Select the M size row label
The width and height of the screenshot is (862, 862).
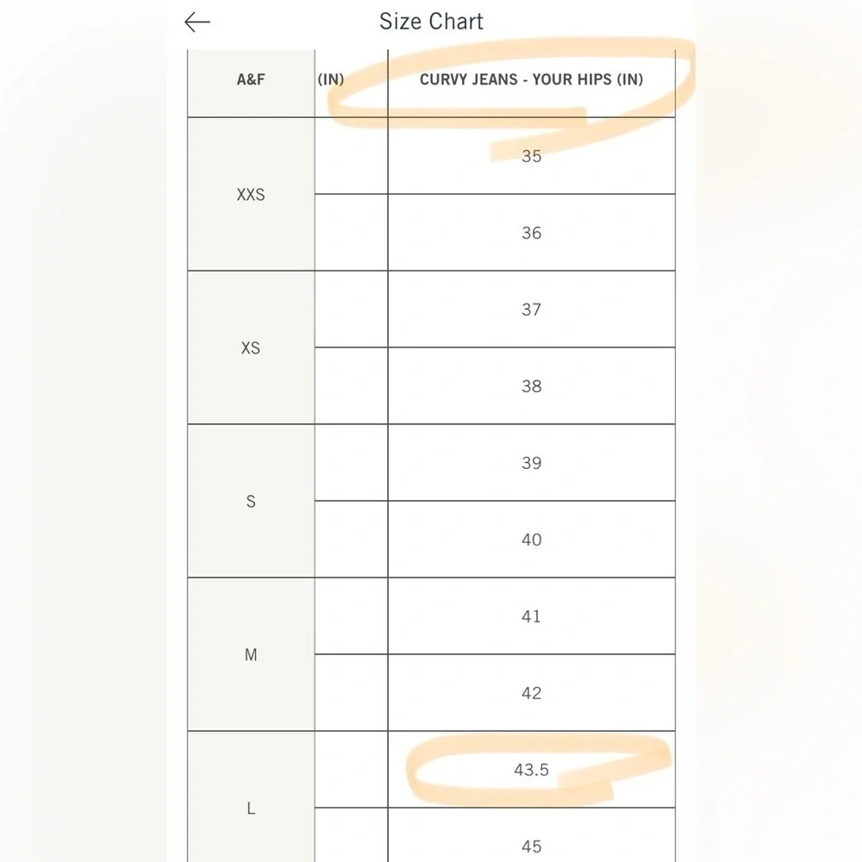pos(251,655)
